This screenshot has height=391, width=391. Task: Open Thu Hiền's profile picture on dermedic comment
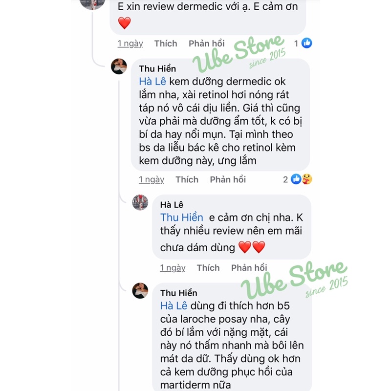(x=119, y=66)
